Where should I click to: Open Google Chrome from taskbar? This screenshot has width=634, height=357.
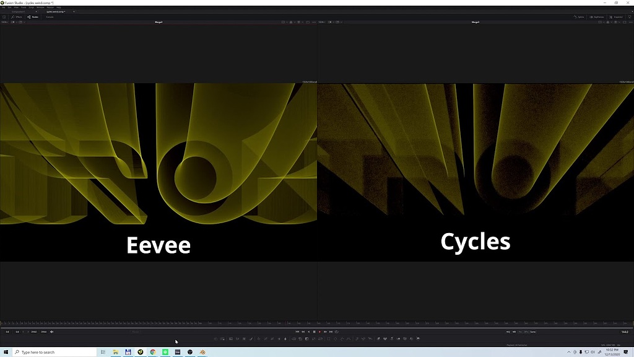[x=153, y=352]
